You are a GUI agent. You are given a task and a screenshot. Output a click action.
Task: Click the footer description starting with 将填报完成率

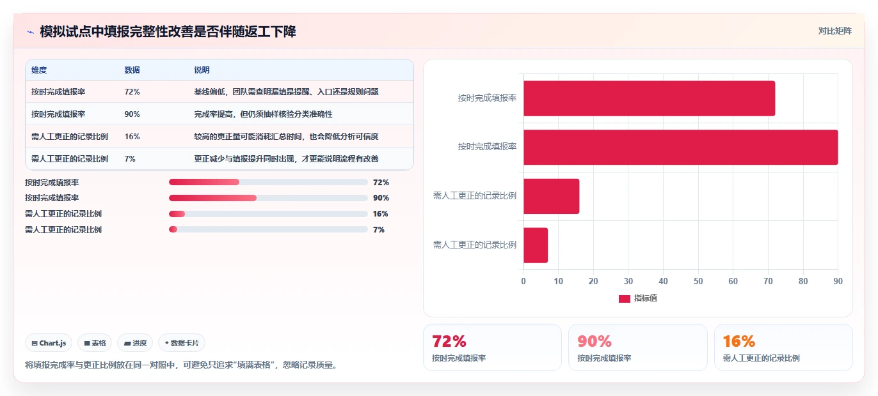181,365
